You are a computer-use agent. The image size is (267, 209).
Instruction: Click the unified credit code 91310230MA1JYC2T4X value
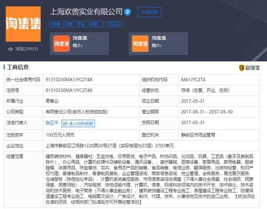click(69, 79)
